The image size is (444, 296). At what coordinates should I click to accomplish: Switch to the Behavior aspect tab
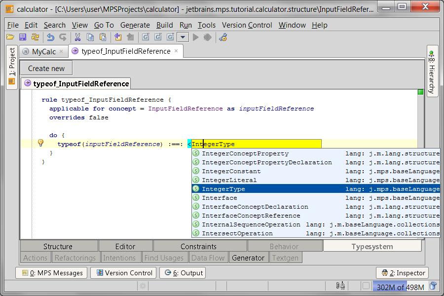[x=284, y=247]
